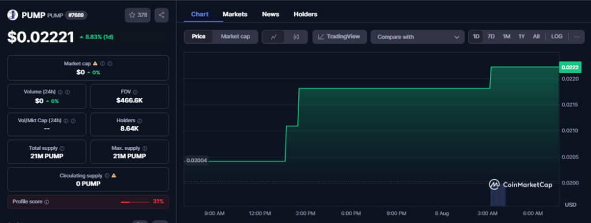Set chart range to All

(x=536, y=36)
